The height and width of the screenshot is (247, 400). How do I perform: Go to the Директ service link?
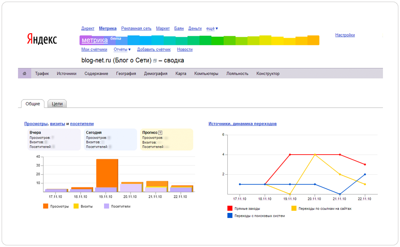88,29
